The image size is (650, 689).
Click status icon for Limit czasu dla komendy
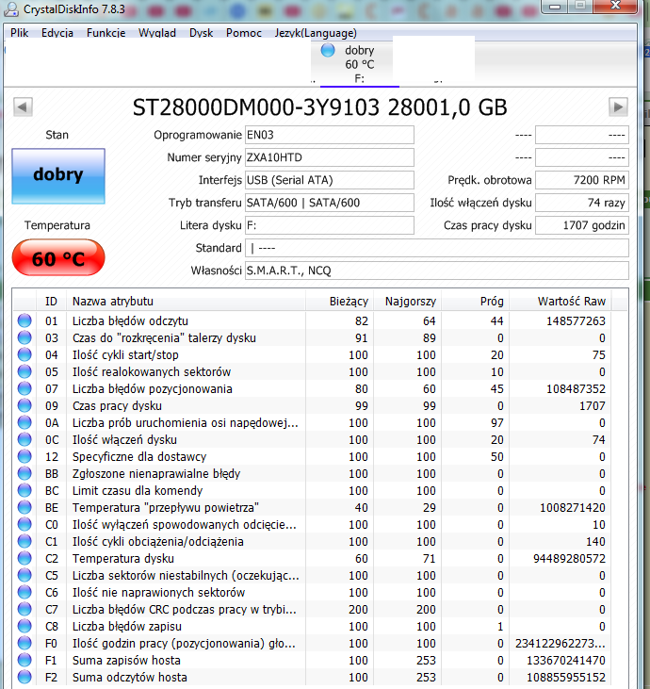point(24,490)
